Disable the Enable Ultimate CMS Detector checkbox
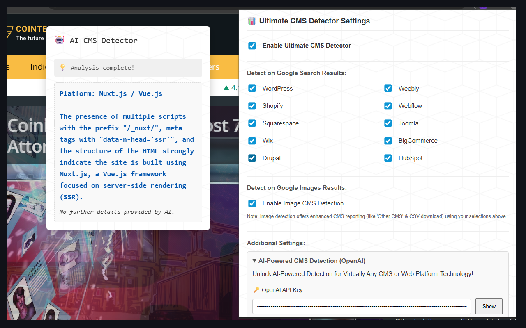This screenshot has width=526, height=328. pyautogui.click(x=252, y=46)
